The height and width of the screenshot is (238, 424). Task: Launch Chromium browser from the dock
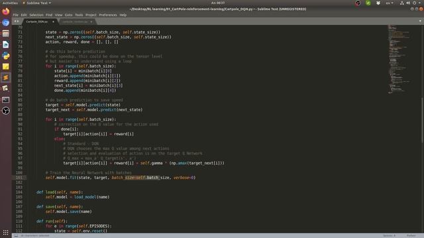coord(6,22)
